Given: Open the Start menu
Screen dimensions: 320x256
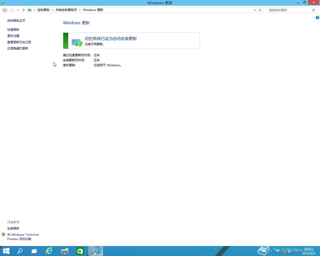Looking at the screenshot, I should tap(6, 251).
